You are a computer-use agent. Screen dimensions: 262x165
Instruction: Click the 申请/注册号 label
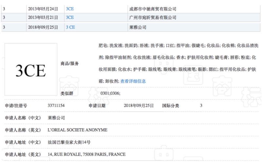[x=16, y=106]
